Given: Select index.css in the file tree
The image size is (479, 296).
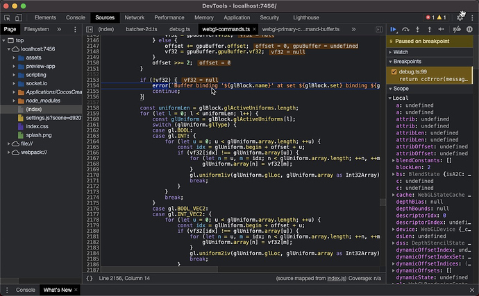Looking at the screenshot, I should tap(37, 126).
